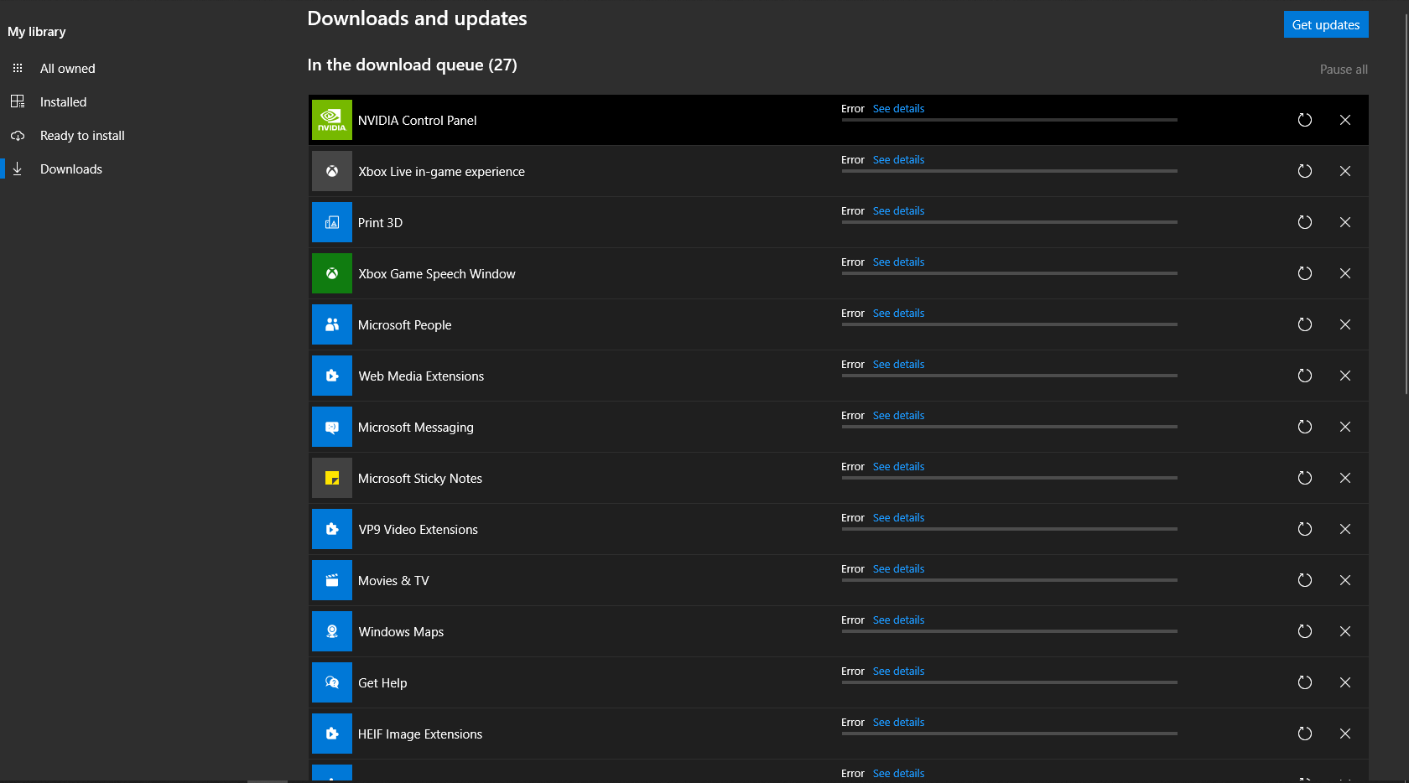
Task: Cancel the Microsoft Messaging download
Action: point(1345,427)
